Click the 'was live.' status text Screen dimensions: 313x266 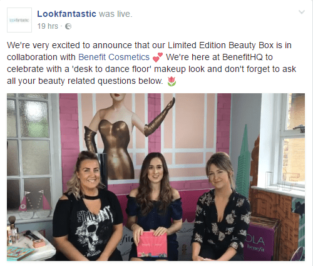click(116, 14)
